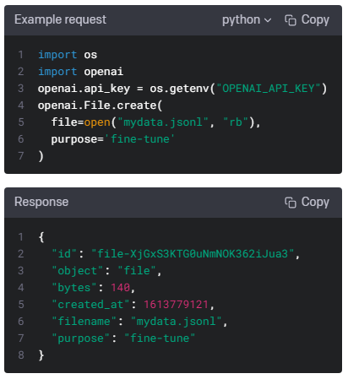Click the bytes value 140

tap(120, 288)
